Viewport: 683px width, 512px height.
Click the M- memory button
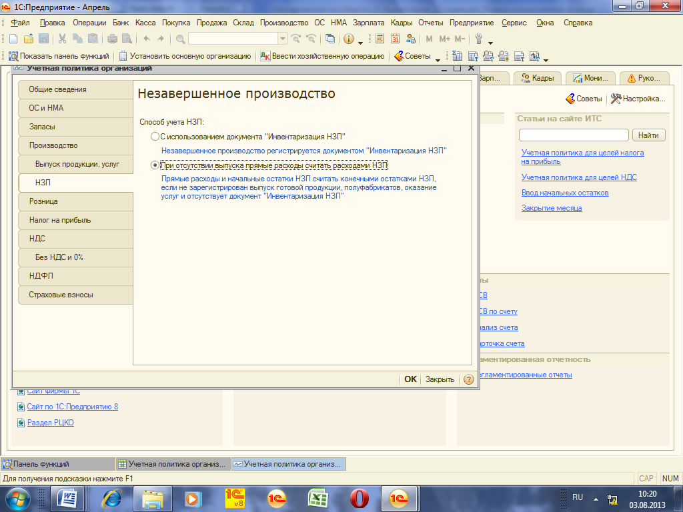pos(460,39)
